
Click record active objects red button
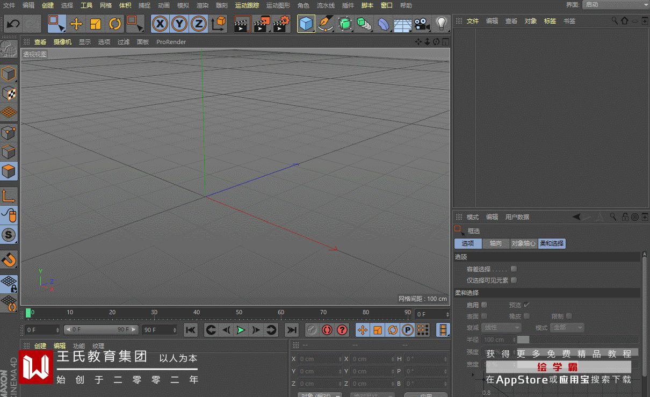(312, 330)
